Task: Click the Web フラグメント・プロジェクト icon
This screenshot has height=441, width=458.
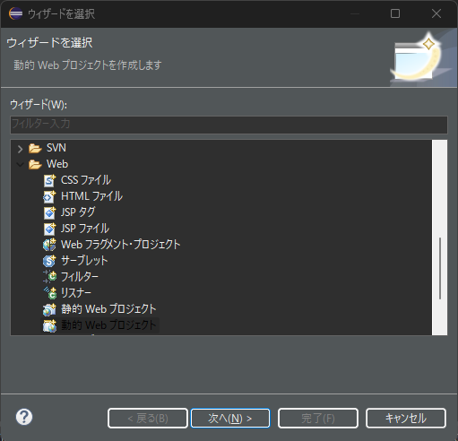Action: tap(49, 245)
